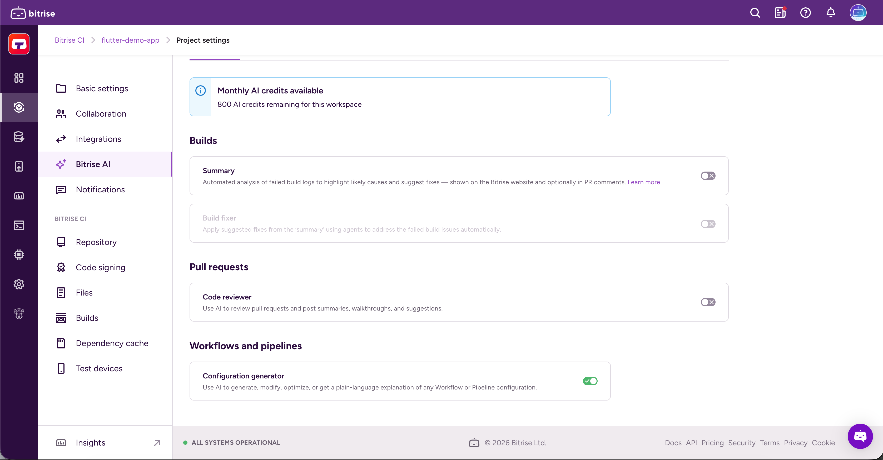The width and height of the screenshot is (883, 460).
Task: Open the user profile avatar
Action: (x=858, y=13)
